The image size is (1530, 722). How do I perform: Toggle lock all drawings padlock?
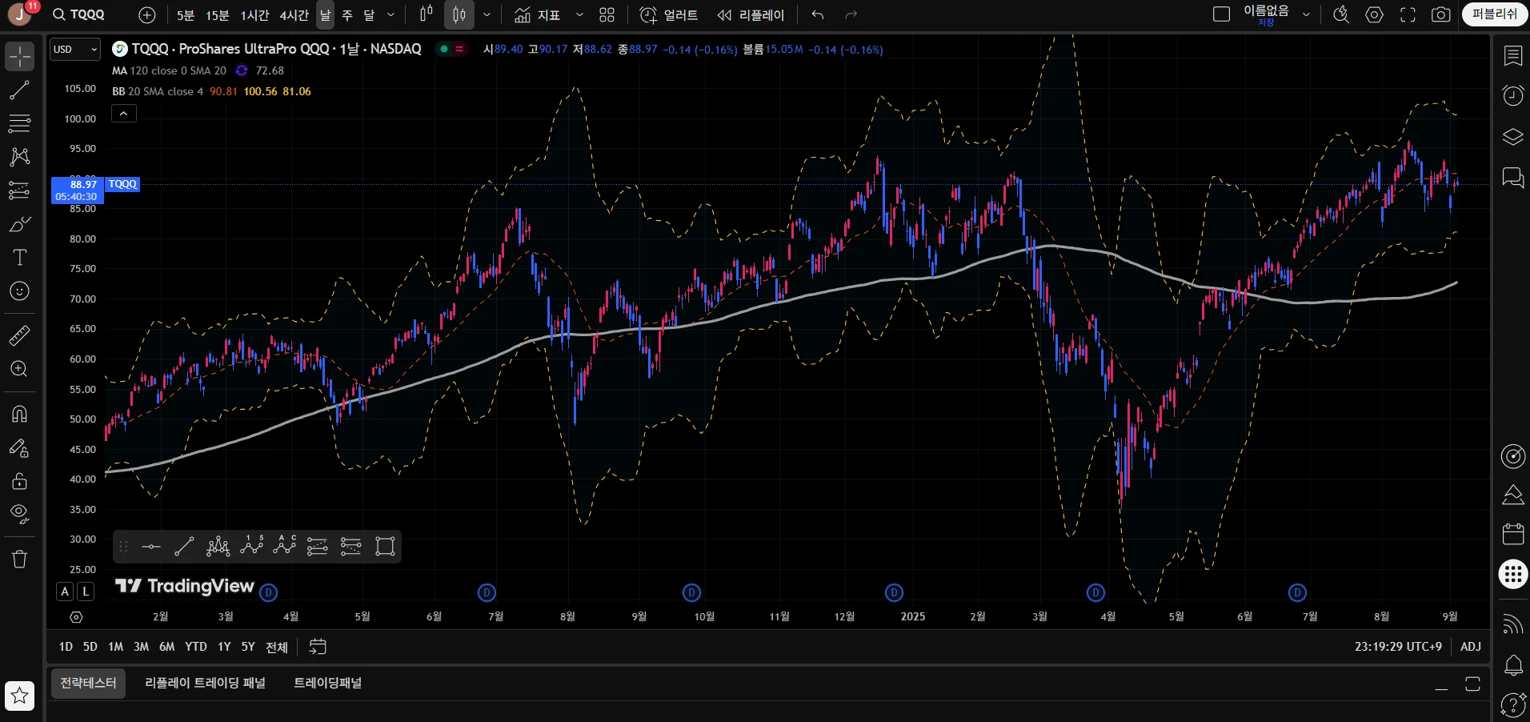(x=19, y=481)
